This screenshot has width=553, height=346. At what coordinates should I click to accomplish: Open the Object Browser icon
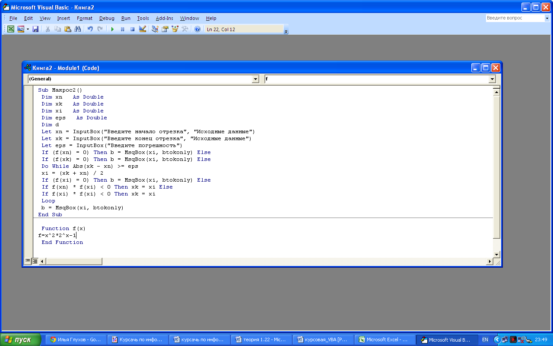(175, 29)
